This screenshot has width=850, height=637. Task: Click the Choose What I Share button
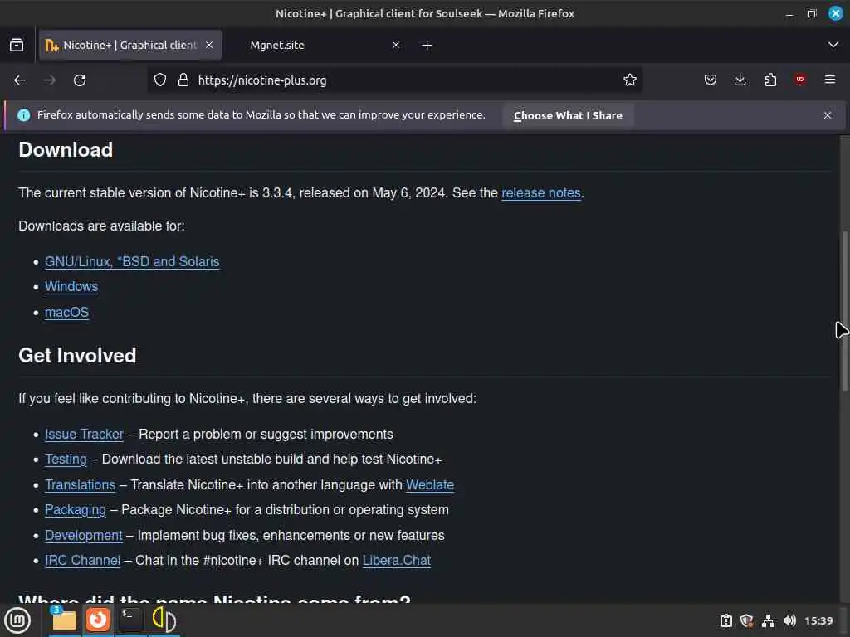click(x=568, y=115)
